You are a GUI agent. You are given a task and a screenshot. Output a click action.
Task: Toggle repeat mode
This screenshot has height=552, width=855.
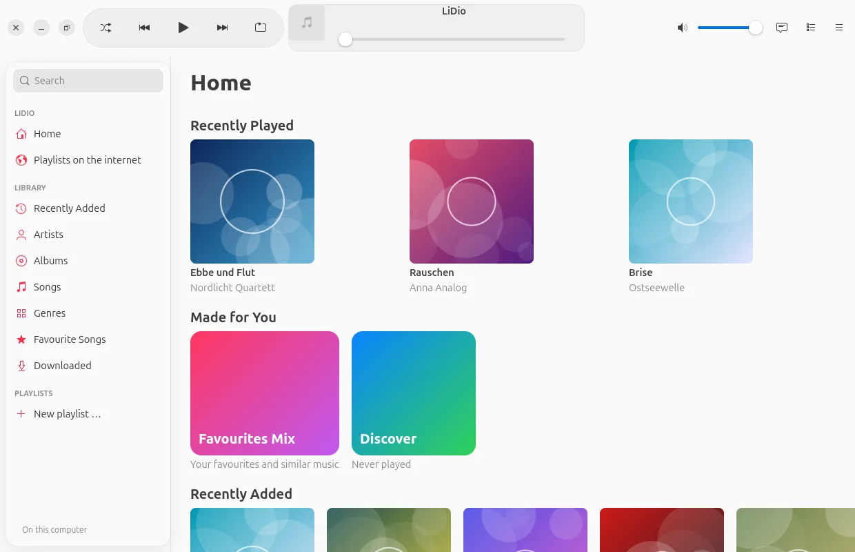(261, 28)
